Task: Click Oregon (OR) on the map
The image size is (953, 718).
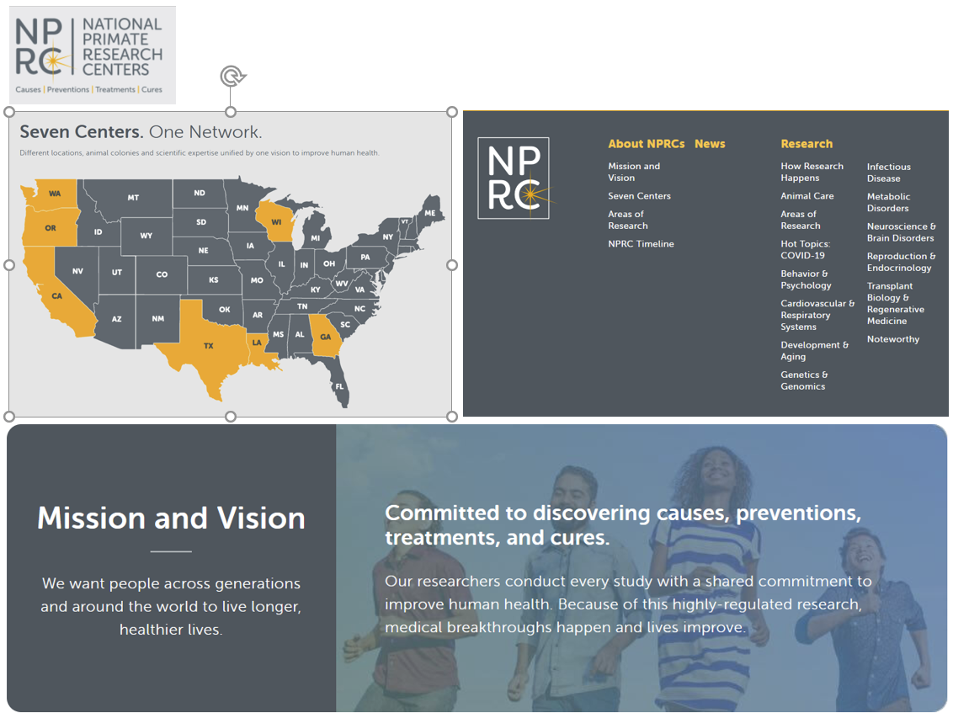Action: [x=50, y=228]
